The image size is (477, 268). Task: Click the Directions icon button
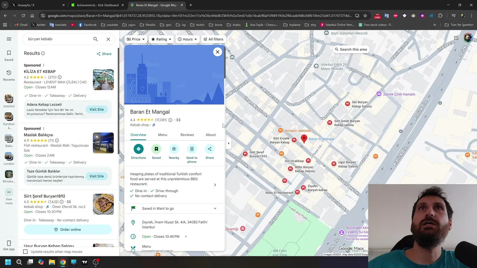[138, 149]
